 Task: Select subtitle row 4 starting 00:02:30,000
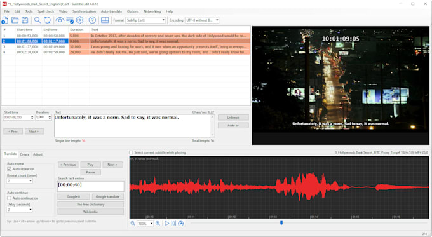(x=126, y=52)
